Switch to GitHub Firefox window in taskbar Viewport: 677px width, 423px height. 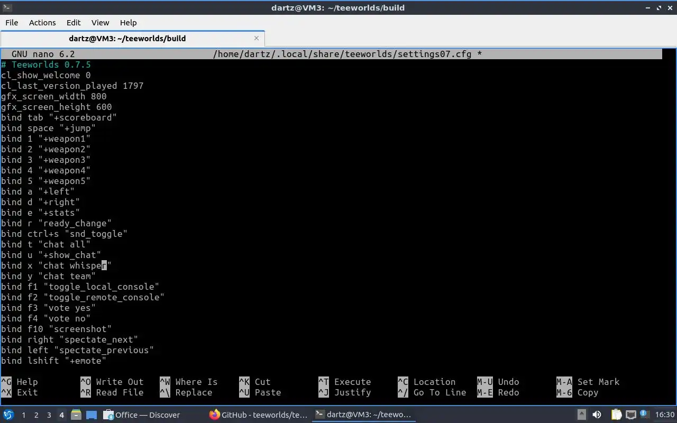pyautogui.click(x=259, y=415)
